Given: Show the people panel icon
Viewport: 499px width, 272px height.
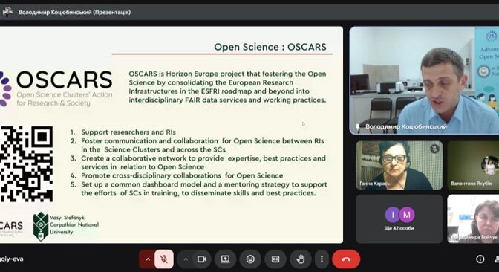Looking at the screenshot, I should pos(497,259).
